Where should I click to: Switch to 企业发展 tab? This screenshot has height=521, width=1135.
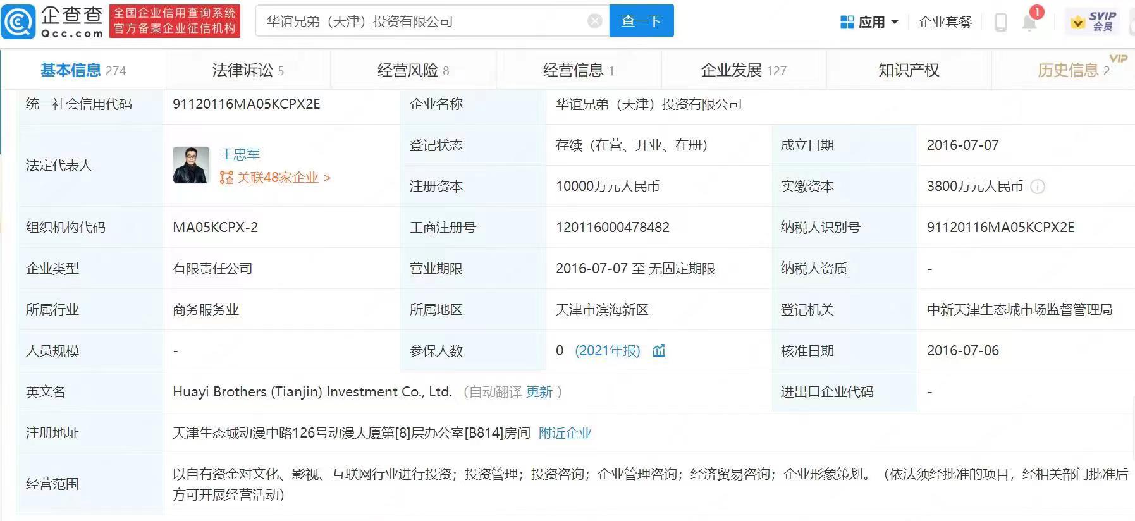(x=744, y=70)
